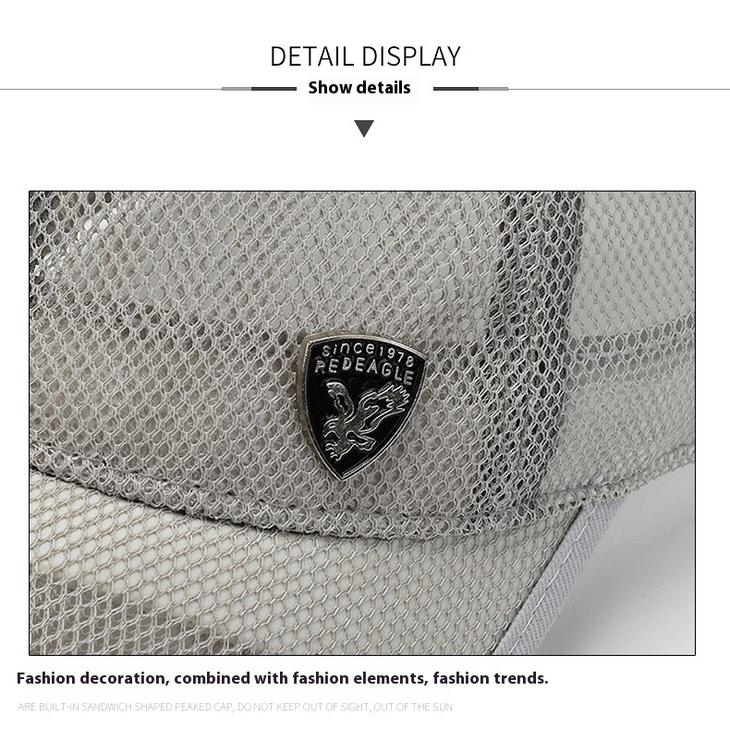This screenshot has width=730, height=741.
Task: Click the words fashion trends in the caption
Action: point(491,679)
